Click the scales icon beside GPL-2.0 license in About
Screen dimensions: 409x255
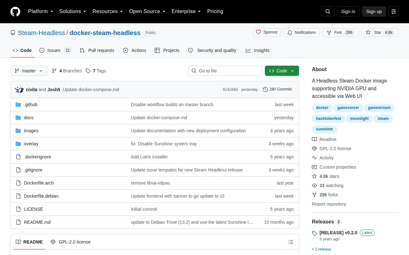click(314, 149)
